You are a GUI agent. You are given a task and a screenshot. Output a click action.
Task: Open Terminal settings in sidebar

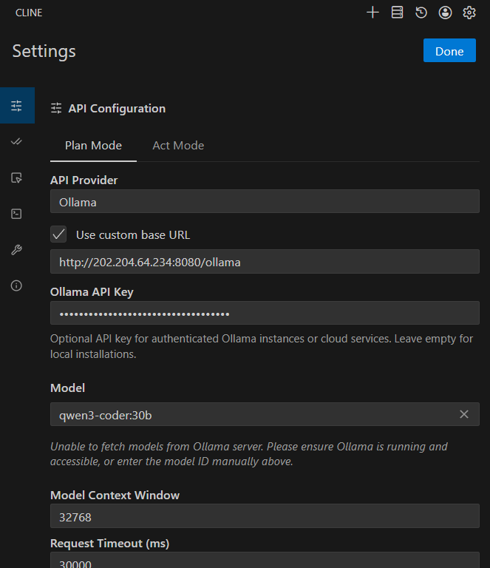click(16, 214)
